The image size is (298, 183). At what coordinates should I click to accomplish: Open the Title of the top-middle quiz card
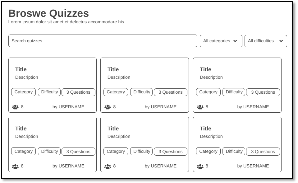113,69
